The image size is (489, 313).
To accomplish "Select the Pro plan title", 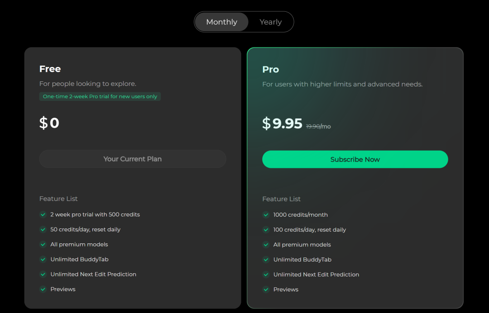I will click(270, 69).
